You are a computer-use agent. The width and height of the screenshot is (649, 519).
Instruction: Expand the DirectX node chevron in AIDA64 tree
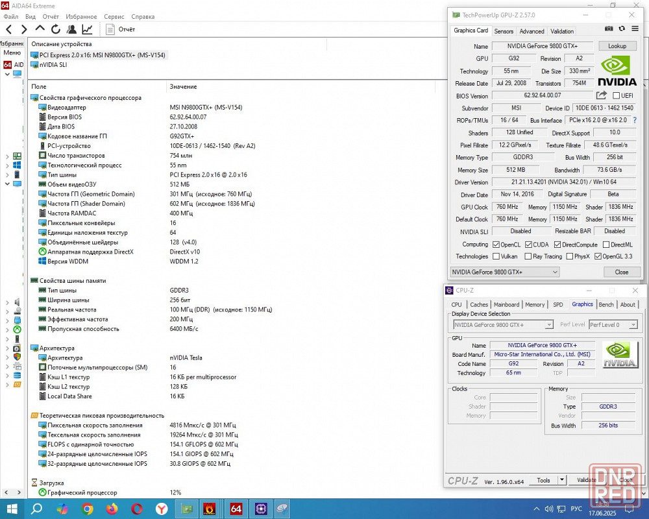7,330
